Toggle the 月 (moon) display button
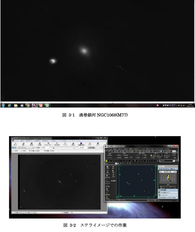 click(x=159, y=155)
